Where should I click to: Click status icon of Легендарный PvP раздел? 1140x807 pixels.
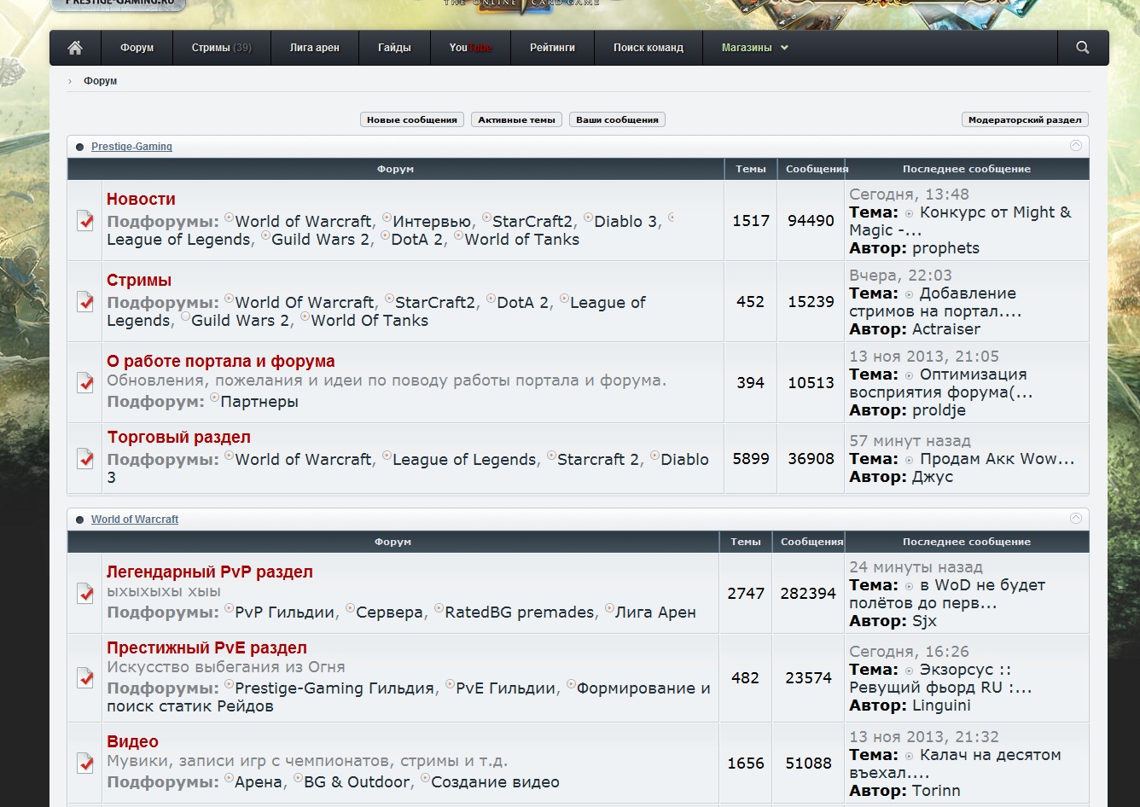click(85, 593)
